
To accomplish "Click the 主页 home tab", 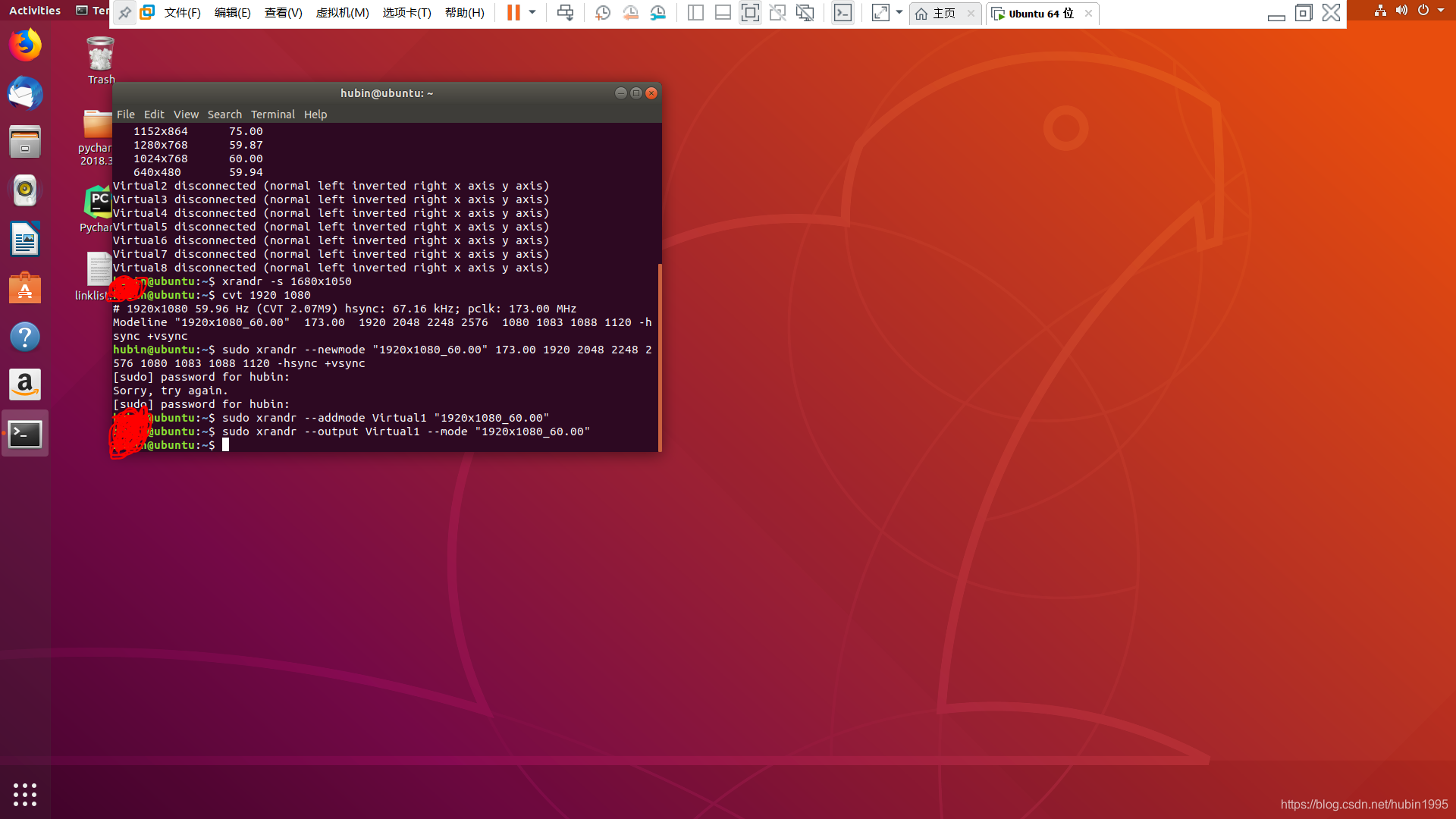I will tap(943, 14).
